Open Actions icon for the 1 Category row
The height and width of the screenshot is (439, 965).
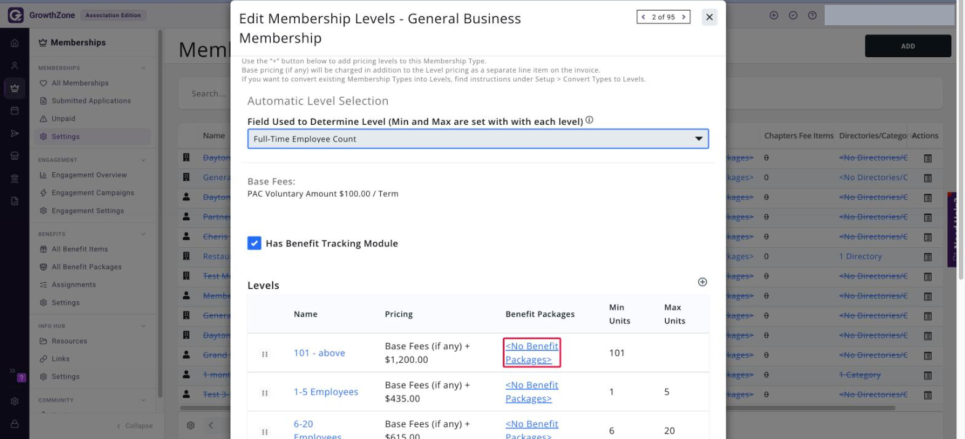928,375
